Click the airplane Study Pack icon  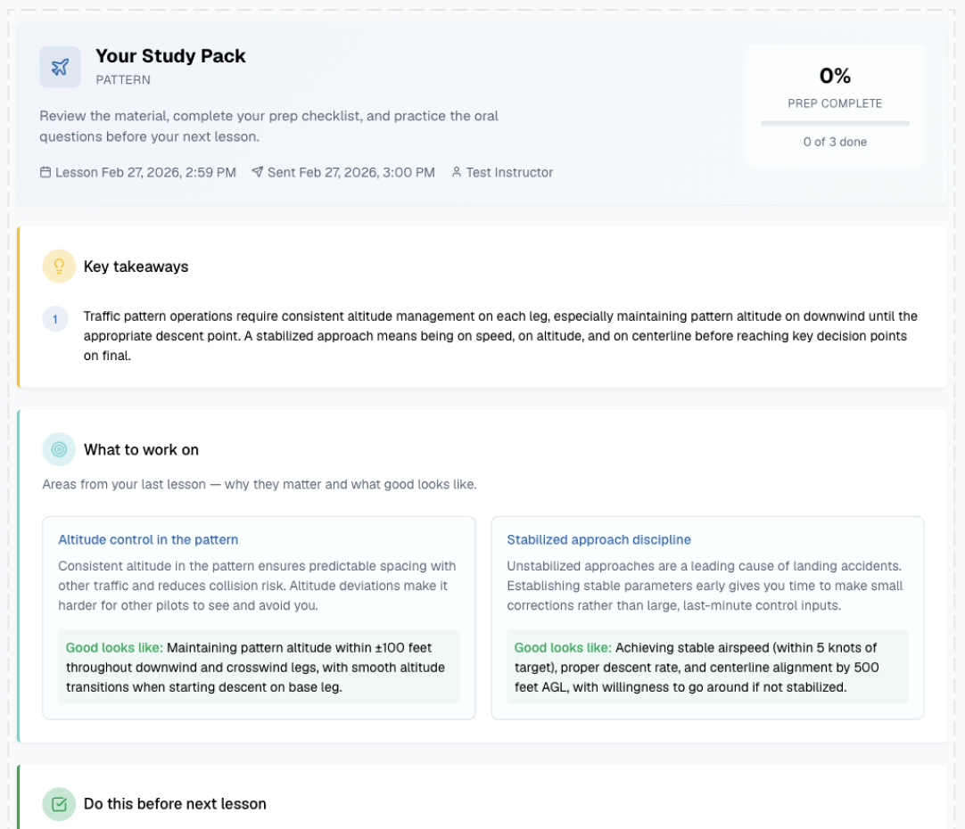click(x=59, y=66)
